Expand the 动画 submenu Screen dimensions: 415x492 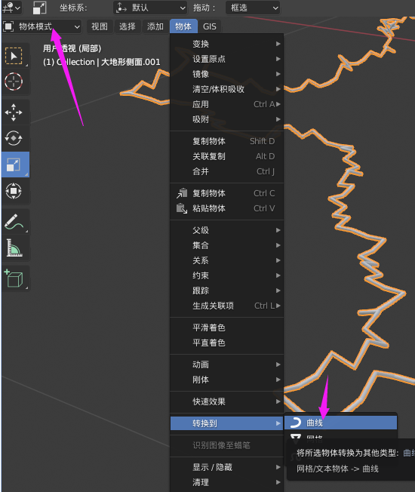227,364
